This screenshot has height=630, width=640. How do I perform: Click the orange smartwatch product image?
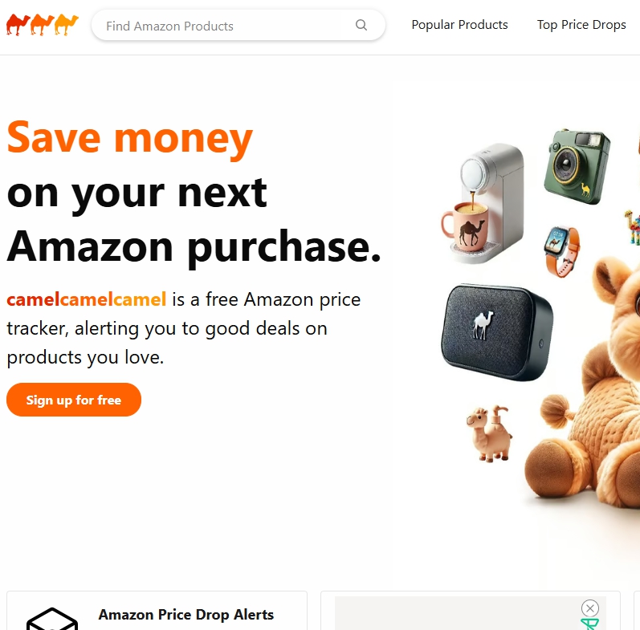pos(562,252)
